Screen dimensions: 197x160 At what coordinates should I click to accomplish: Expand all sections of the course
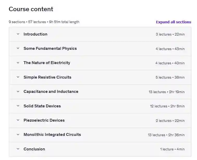173,22
